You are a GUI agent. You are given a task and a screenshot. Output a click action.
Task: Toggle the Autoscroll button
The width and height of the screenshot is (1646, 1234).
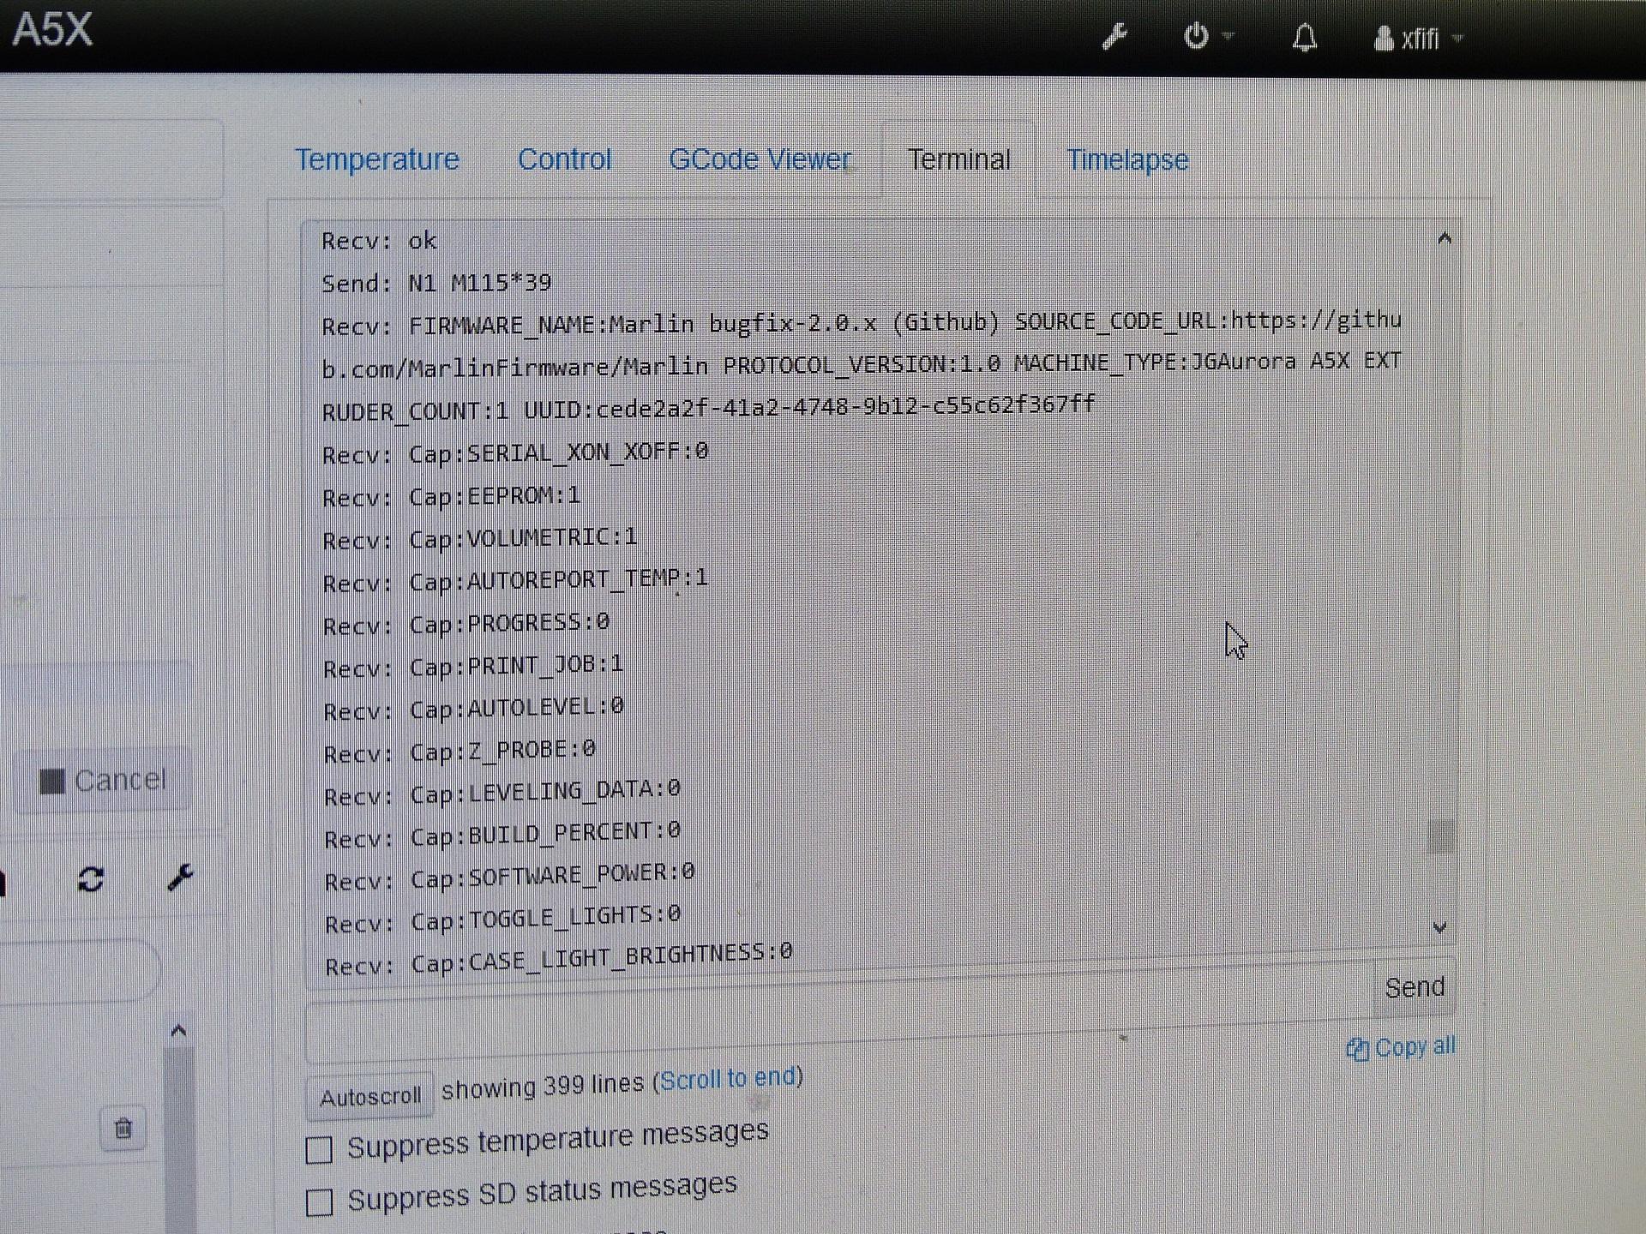[369, 1097]
